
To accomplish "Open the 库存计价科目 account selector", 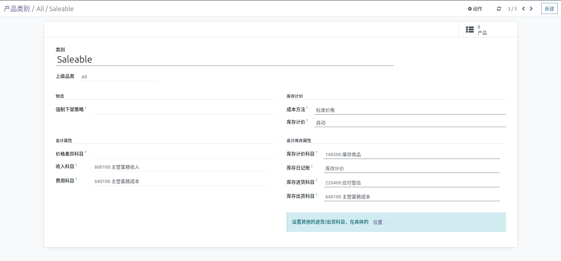I will click(412, 155).
